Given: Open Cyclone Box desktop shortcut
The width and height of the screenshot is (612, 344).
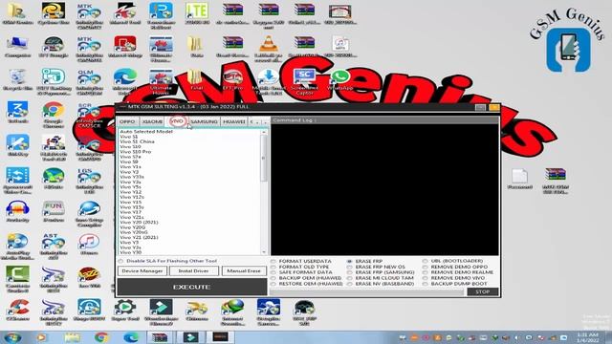Looking at the screenshot, I should pos(54,13).
